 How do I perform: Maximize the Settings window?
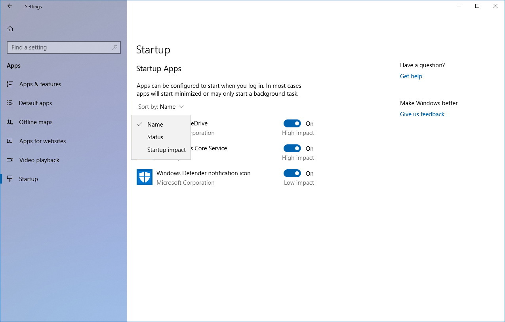pos(477,6)
